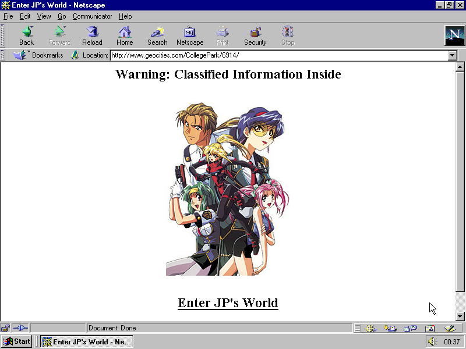
Task: Open the Newsgroups component bar icon
Action: (x=410, y=328)
